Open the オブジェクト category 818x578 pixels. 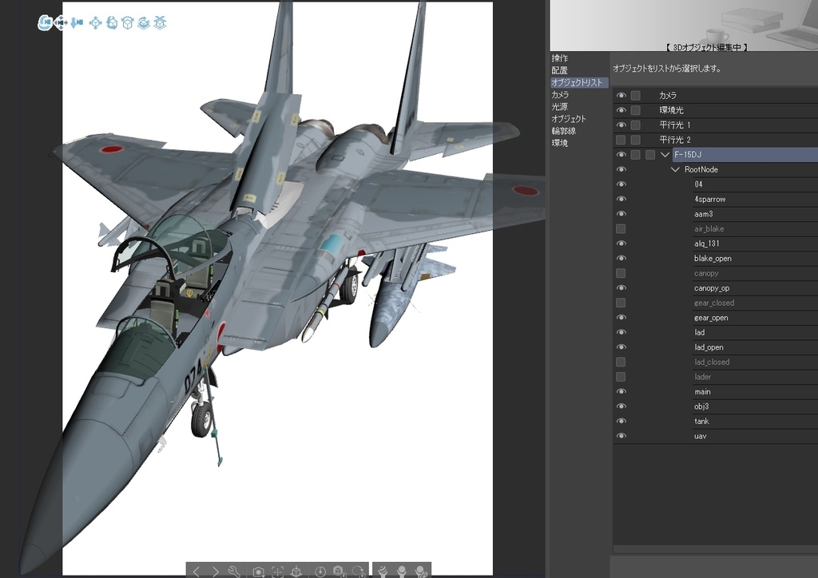click(x=569, y=119)
